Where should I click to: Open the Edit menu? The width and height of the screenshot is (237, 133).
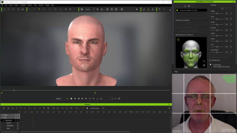6,5
